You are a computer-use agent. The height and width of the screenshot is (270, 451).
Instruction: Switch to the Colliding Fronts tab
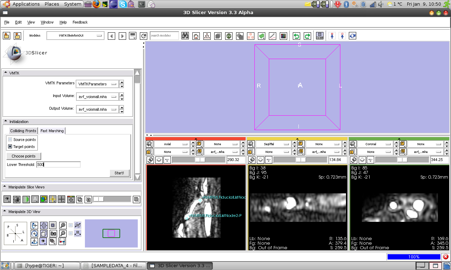point(23,131)
